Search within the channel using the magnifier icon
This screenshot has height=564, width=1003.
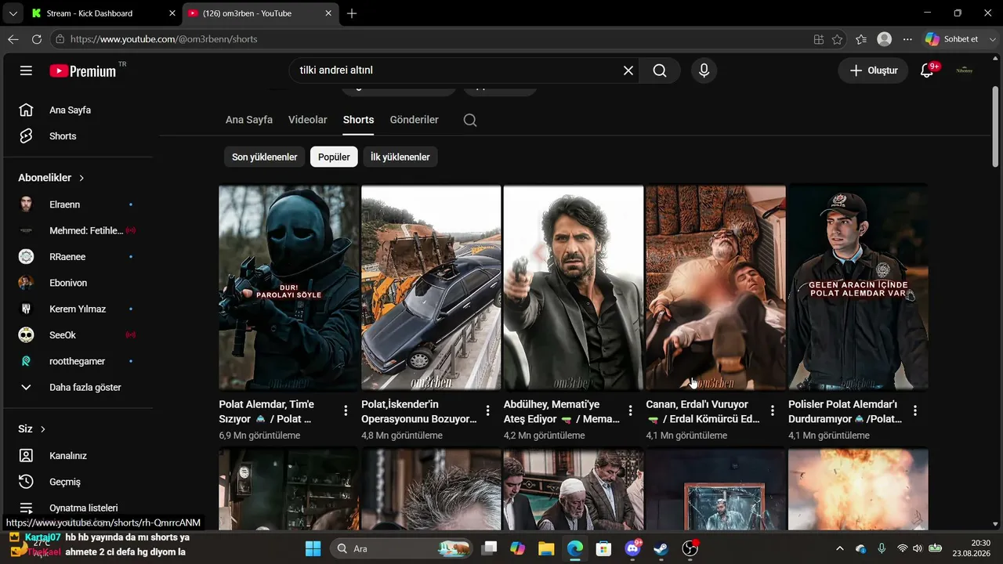coord(470,120)
